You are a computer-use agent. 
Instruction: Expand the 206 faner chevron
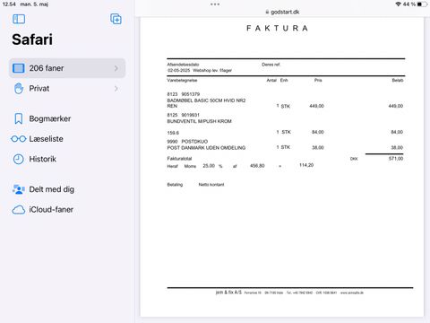tap(116, 68)
